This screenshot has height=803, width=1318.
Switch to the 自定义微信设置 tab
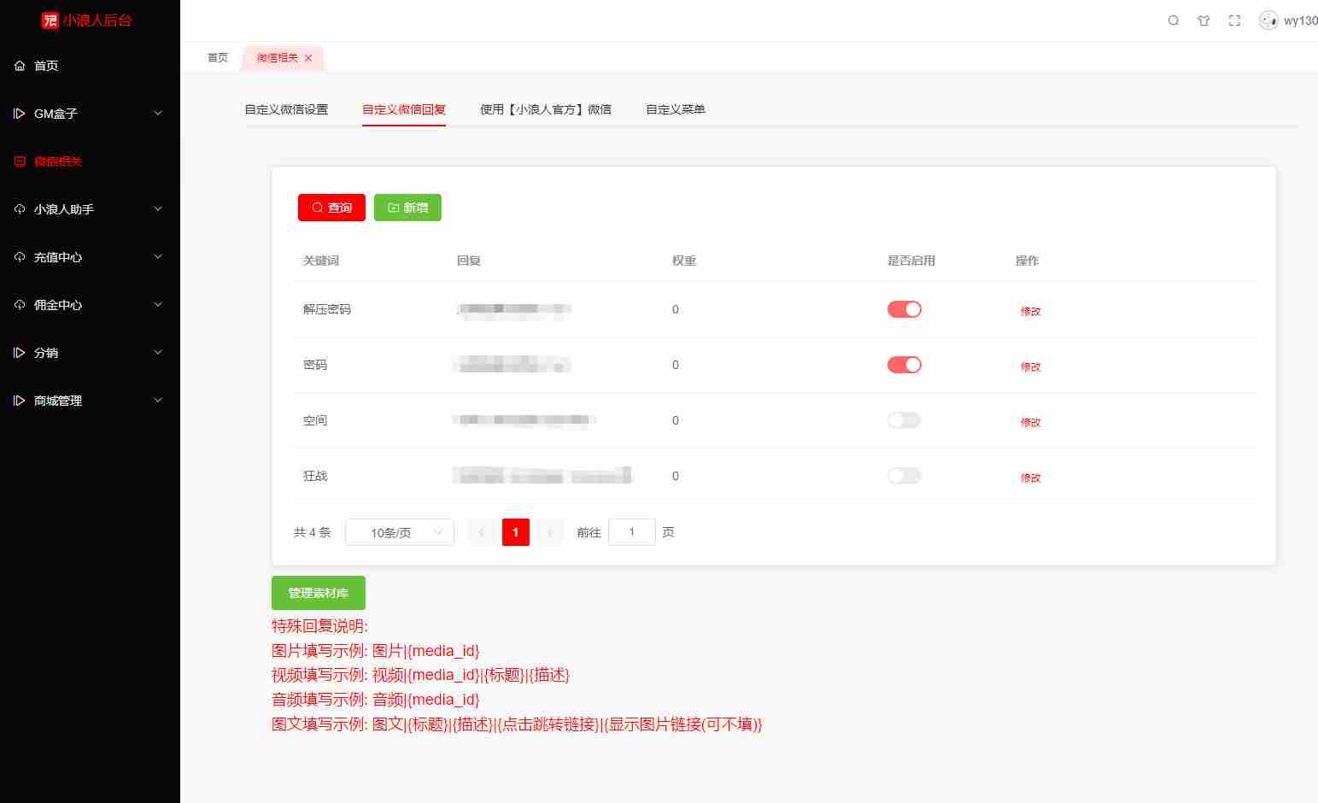click(x=287, y=109)
